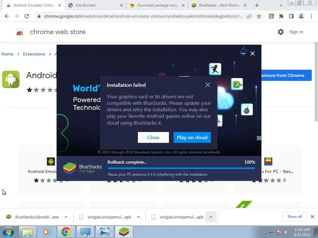
Task: Open the tab search dropdown arrow
Action: 281,5
